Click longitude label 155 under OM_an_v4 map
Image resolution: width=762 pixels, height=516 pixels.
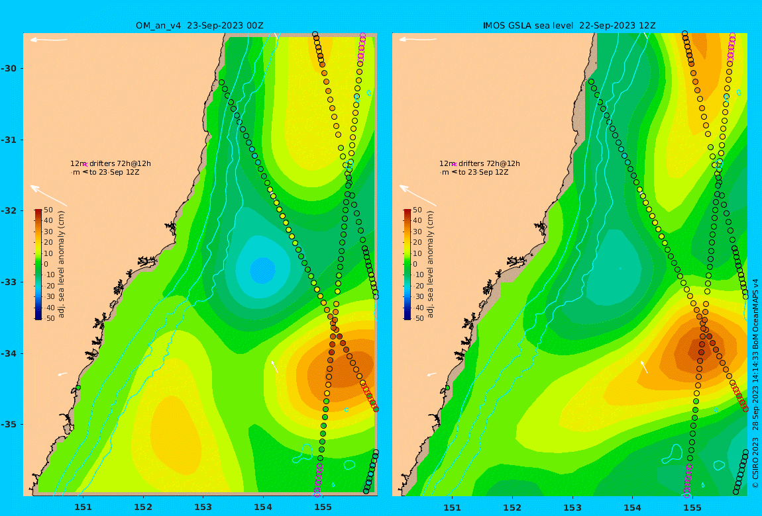coord(323,507)
